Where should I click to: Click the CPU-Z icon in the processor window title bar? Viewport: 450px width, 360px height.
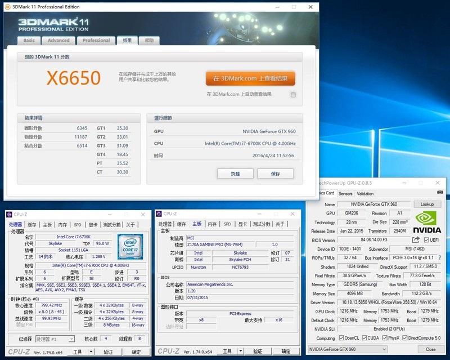(x=9, y=215)
